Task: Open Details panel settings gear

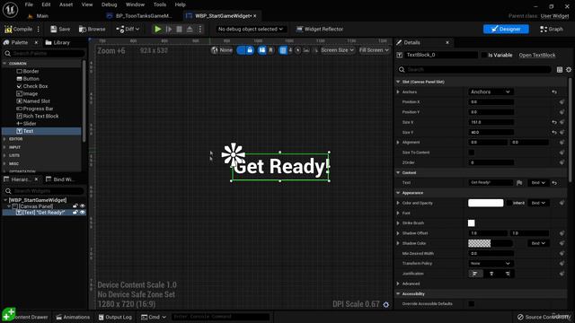Action: pos(569,70)
